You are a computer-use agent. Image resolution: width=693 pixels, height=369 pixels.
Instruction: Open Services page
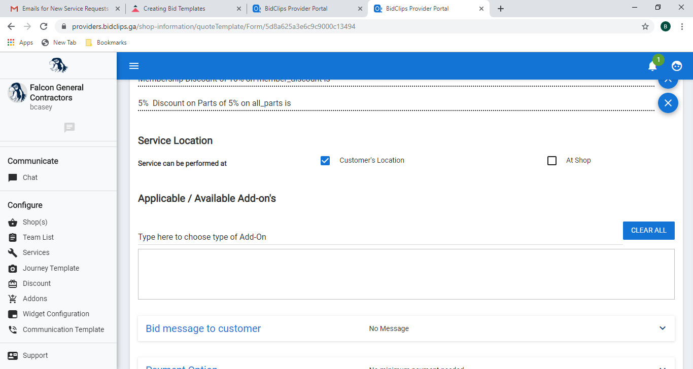pos(36,253)
